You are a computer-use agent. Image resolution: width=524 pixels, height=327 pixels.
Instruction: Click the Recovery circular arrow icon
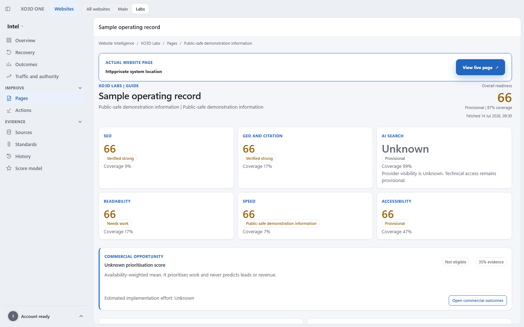click(x=9, y=52)
